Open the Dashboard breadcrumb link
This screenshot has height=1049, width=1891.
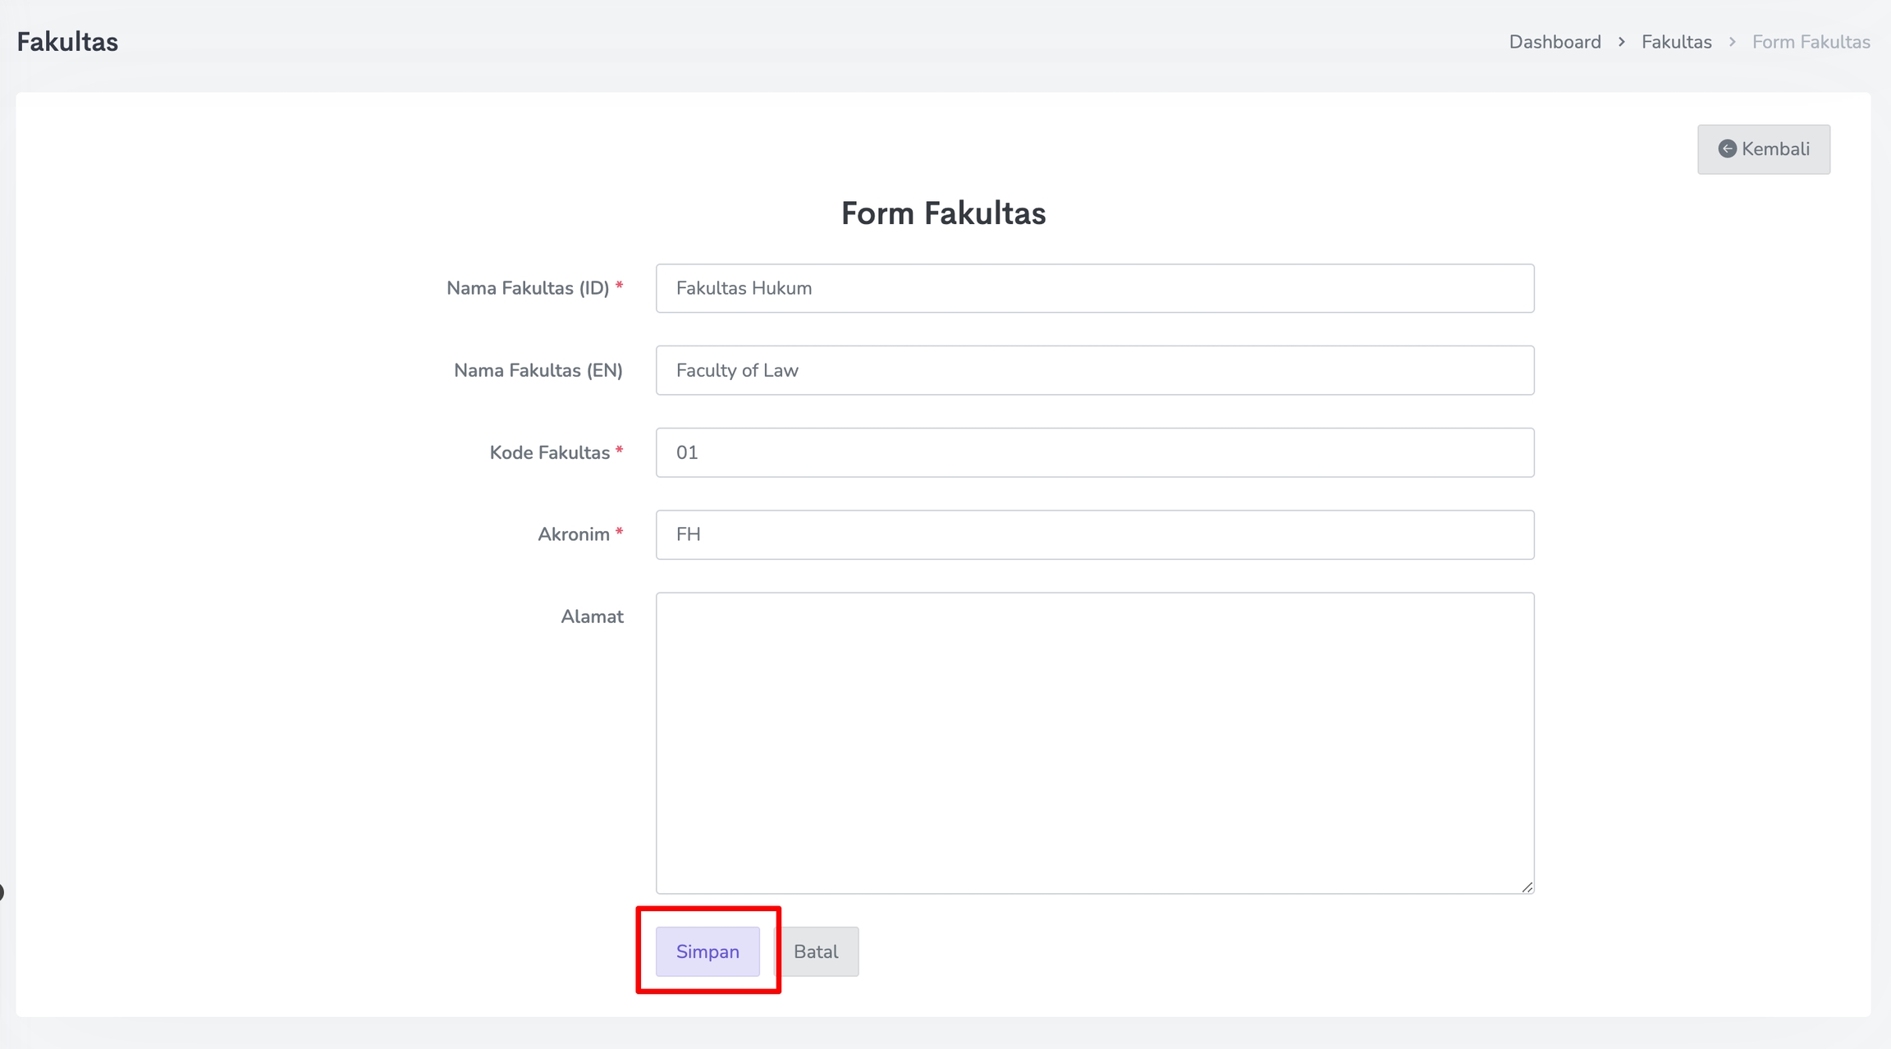point(1554,42)
